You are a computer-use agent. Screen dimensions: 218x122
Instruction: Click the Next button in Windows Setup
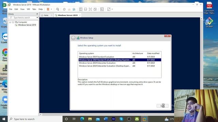[x=162, y=106]
